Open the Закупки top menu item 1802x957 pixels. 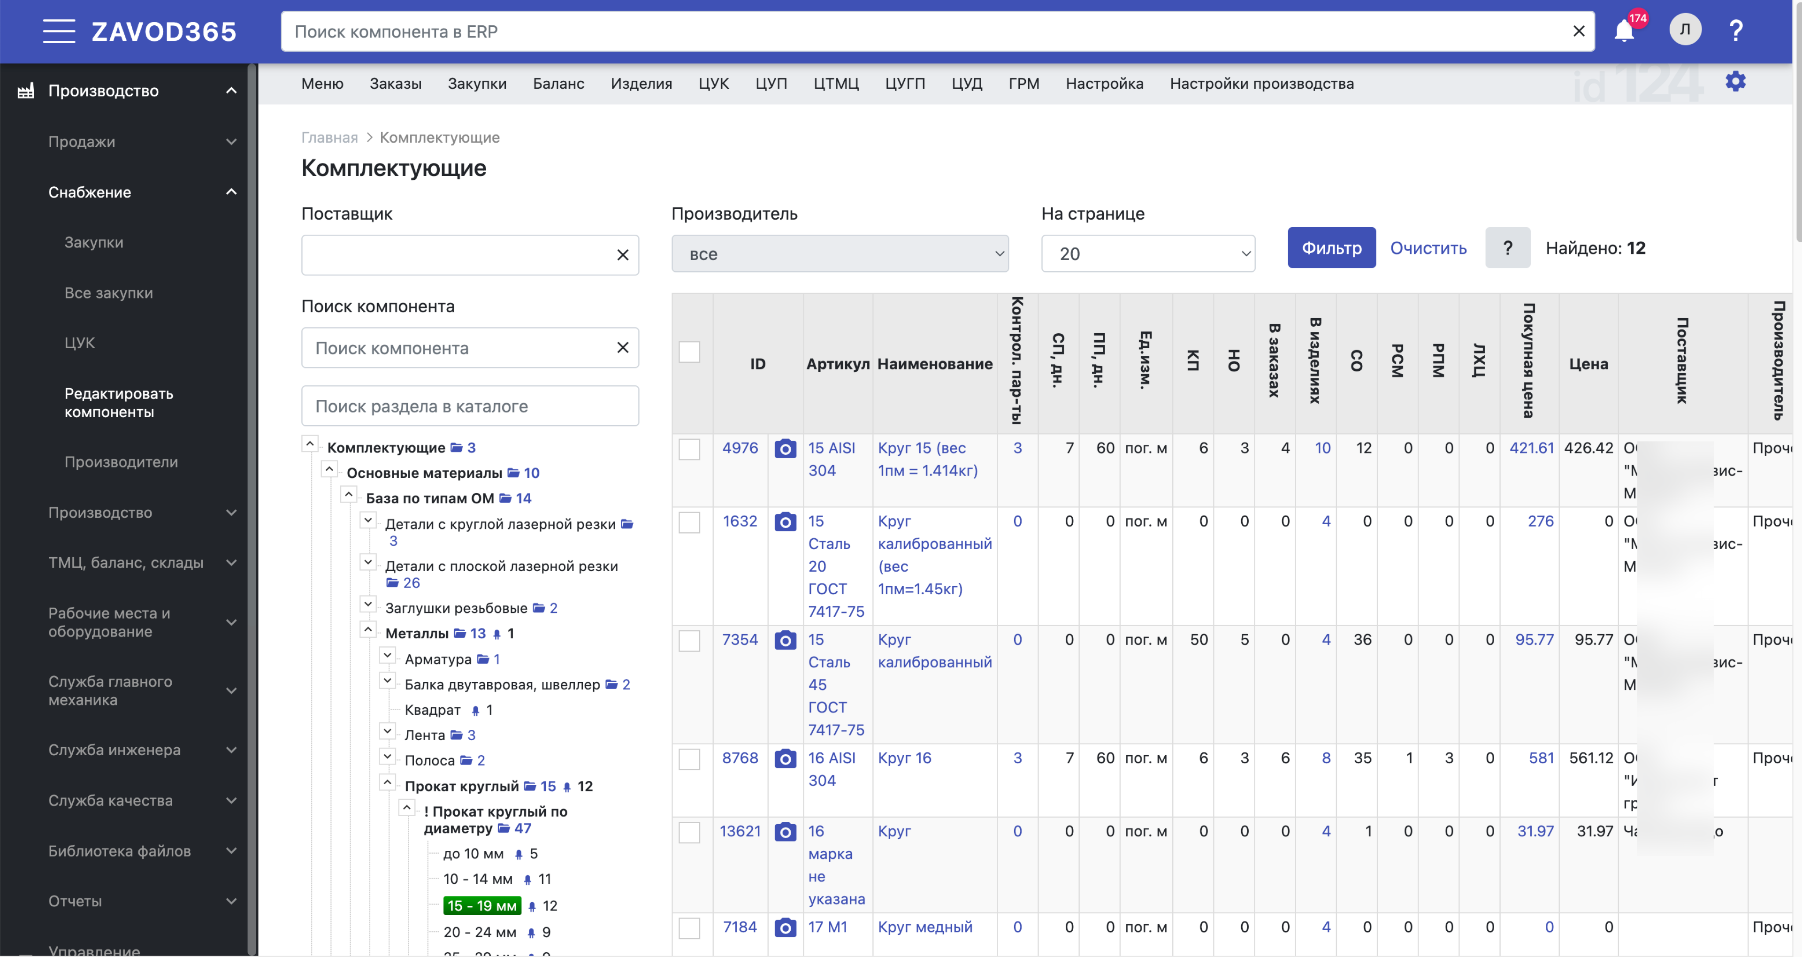point(476,84)
